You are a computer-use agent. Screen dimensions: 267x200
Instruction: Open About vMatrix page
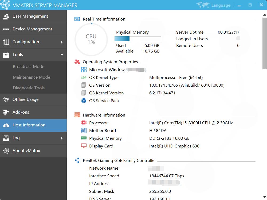(x=33, y=151)
